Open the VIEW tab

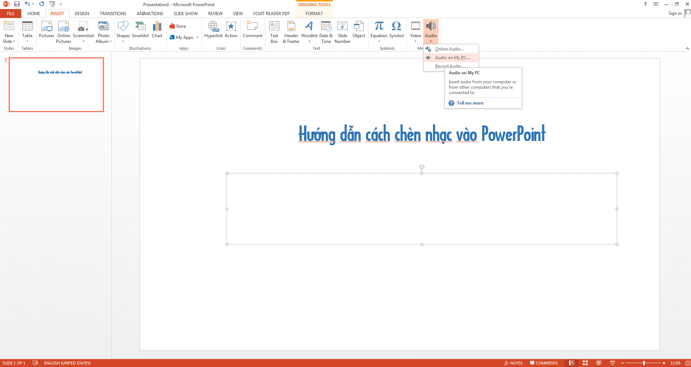238,14
